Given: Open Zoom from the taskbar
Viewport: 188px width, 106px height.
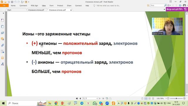Looking at the screenshot, I should (107, 103).
